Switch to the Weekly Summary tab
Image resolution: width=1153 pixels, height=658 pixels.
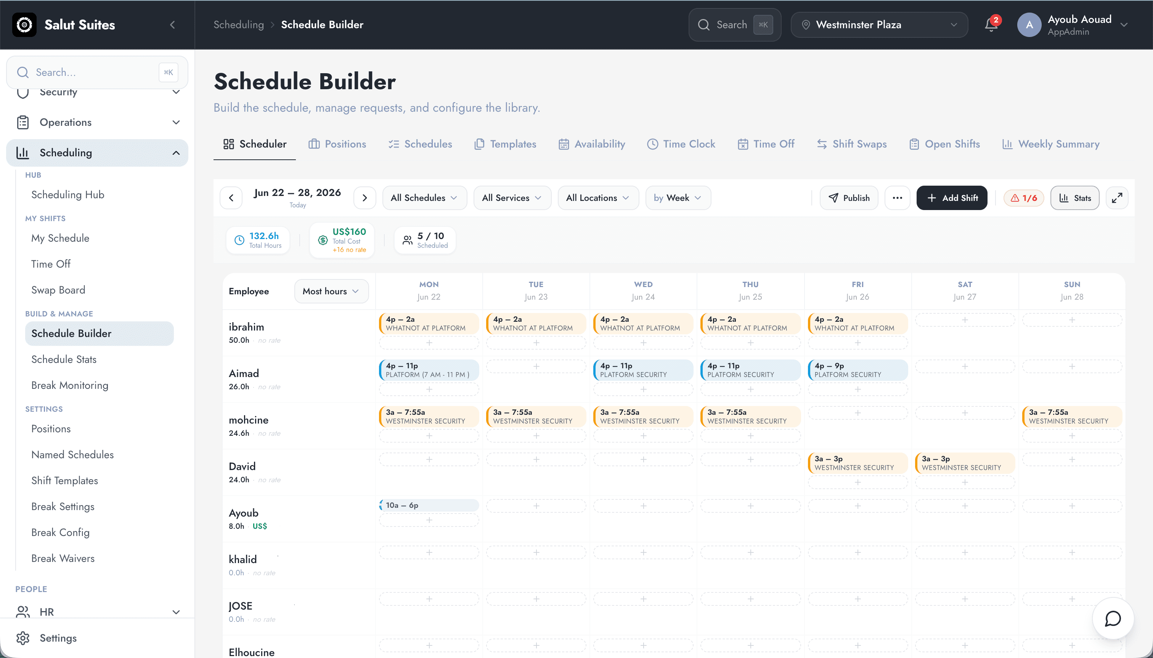coord(1050,144)
